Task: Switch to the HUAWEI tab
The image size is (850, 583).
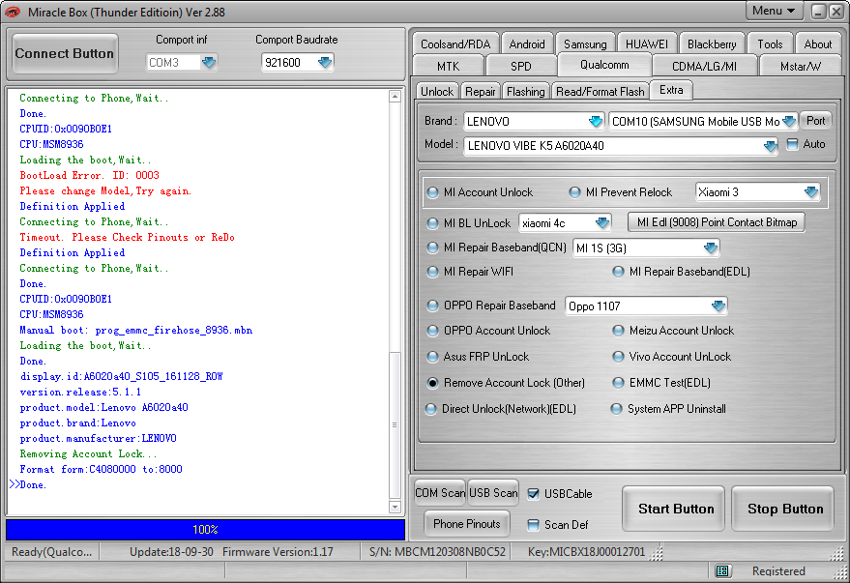Action: [x=647, y=44]
